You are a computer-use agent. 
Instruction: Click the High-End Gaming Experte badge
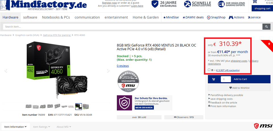(x=231, y=4)
